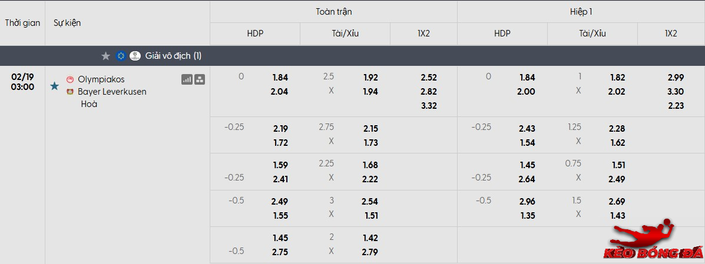Open the Olympiakos team name
705x264 pixels.
tap(101, 79)
